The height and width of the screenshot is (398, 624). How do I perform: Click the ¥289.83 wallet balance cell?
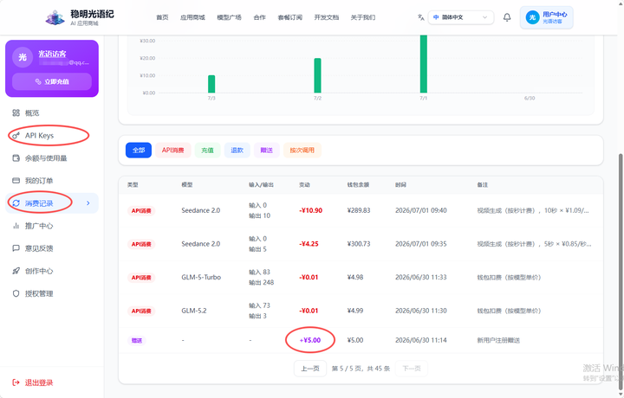click(359, 210)
